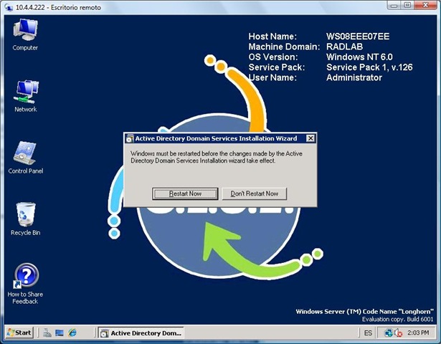Click the wizard dialog title bar icon
This screenshot has height=344, width=441.
click(129, 138)
